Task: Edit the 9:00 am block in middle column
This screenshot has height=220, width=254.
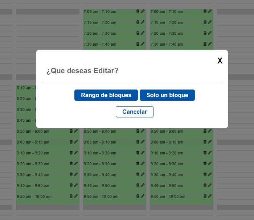Action: pos(143,142)
